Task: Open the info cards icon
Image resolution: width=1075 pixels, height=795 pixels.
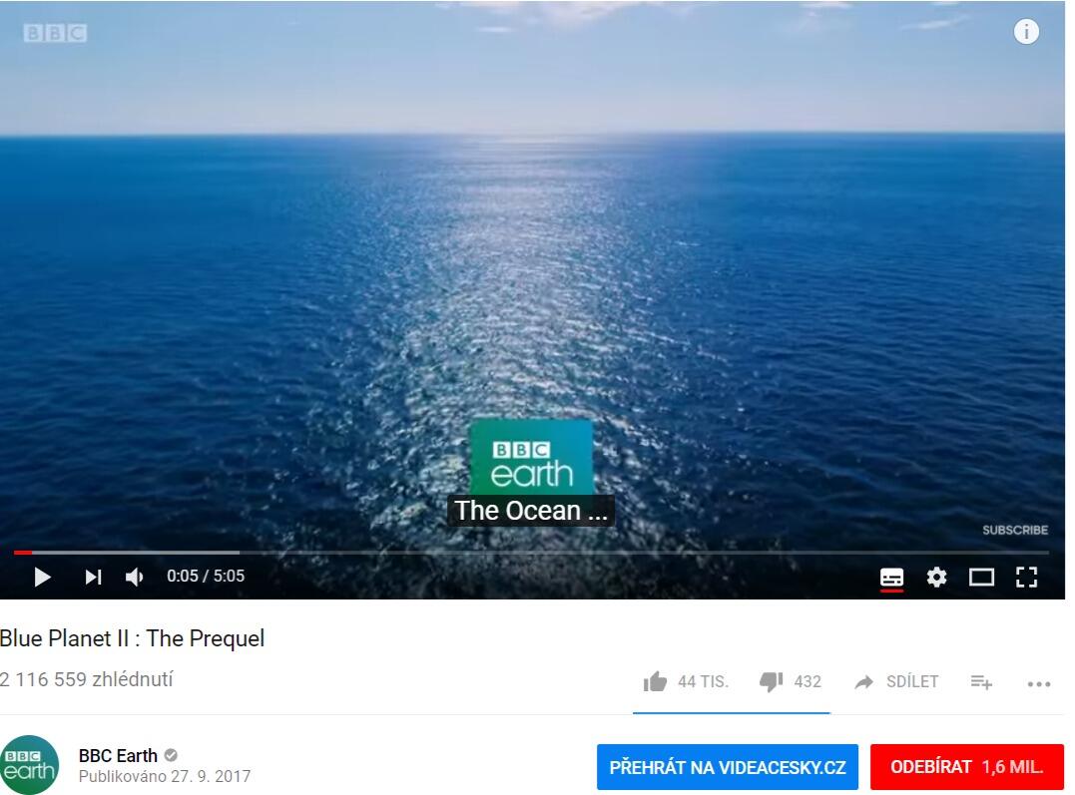Action: (1026, 32)
